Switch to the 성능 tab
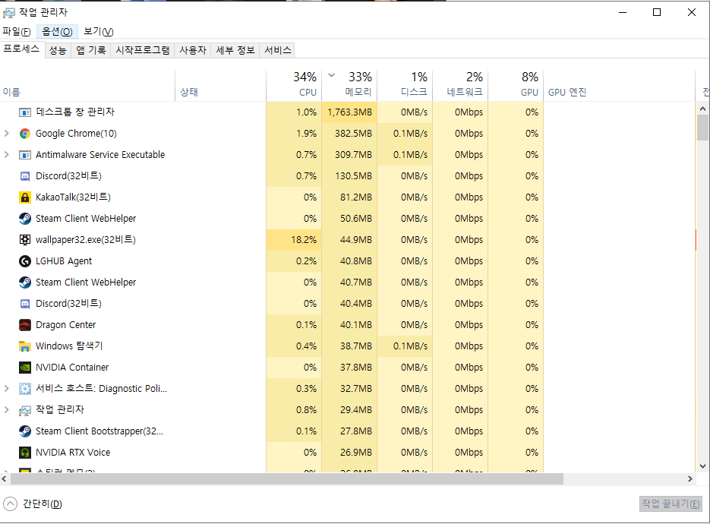The width and height of the screenshot is (710, 524). (x=58, y=50)
